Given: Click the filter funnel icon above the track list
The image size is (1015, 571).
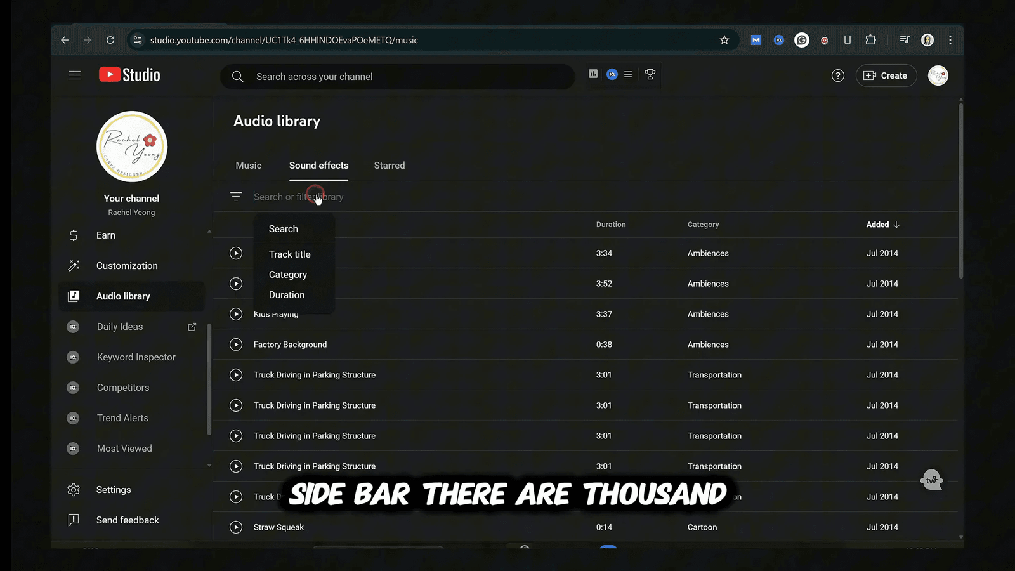Looking at the screenshot, I should [235, 196].
